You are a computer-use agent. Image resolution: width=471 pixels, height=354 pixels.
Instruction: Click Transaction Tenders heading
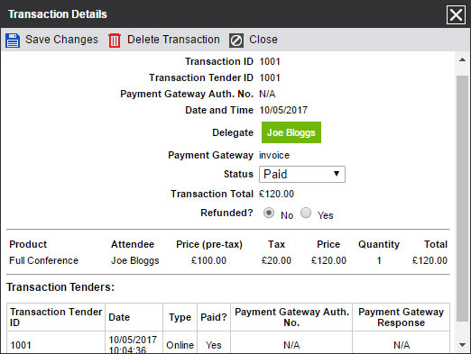tap(60, 287)
